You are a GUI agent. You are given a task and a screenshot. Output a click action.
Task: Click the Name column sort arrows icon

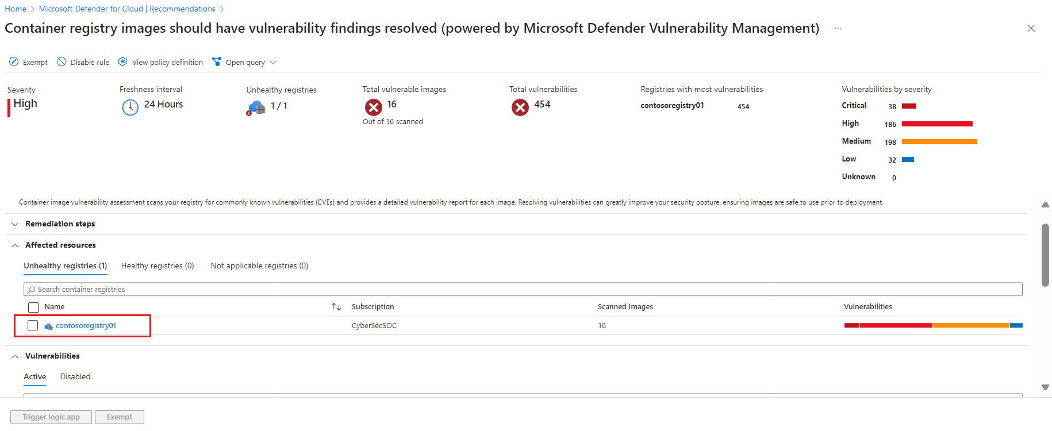pyautogui.click(x=336, y=307)
